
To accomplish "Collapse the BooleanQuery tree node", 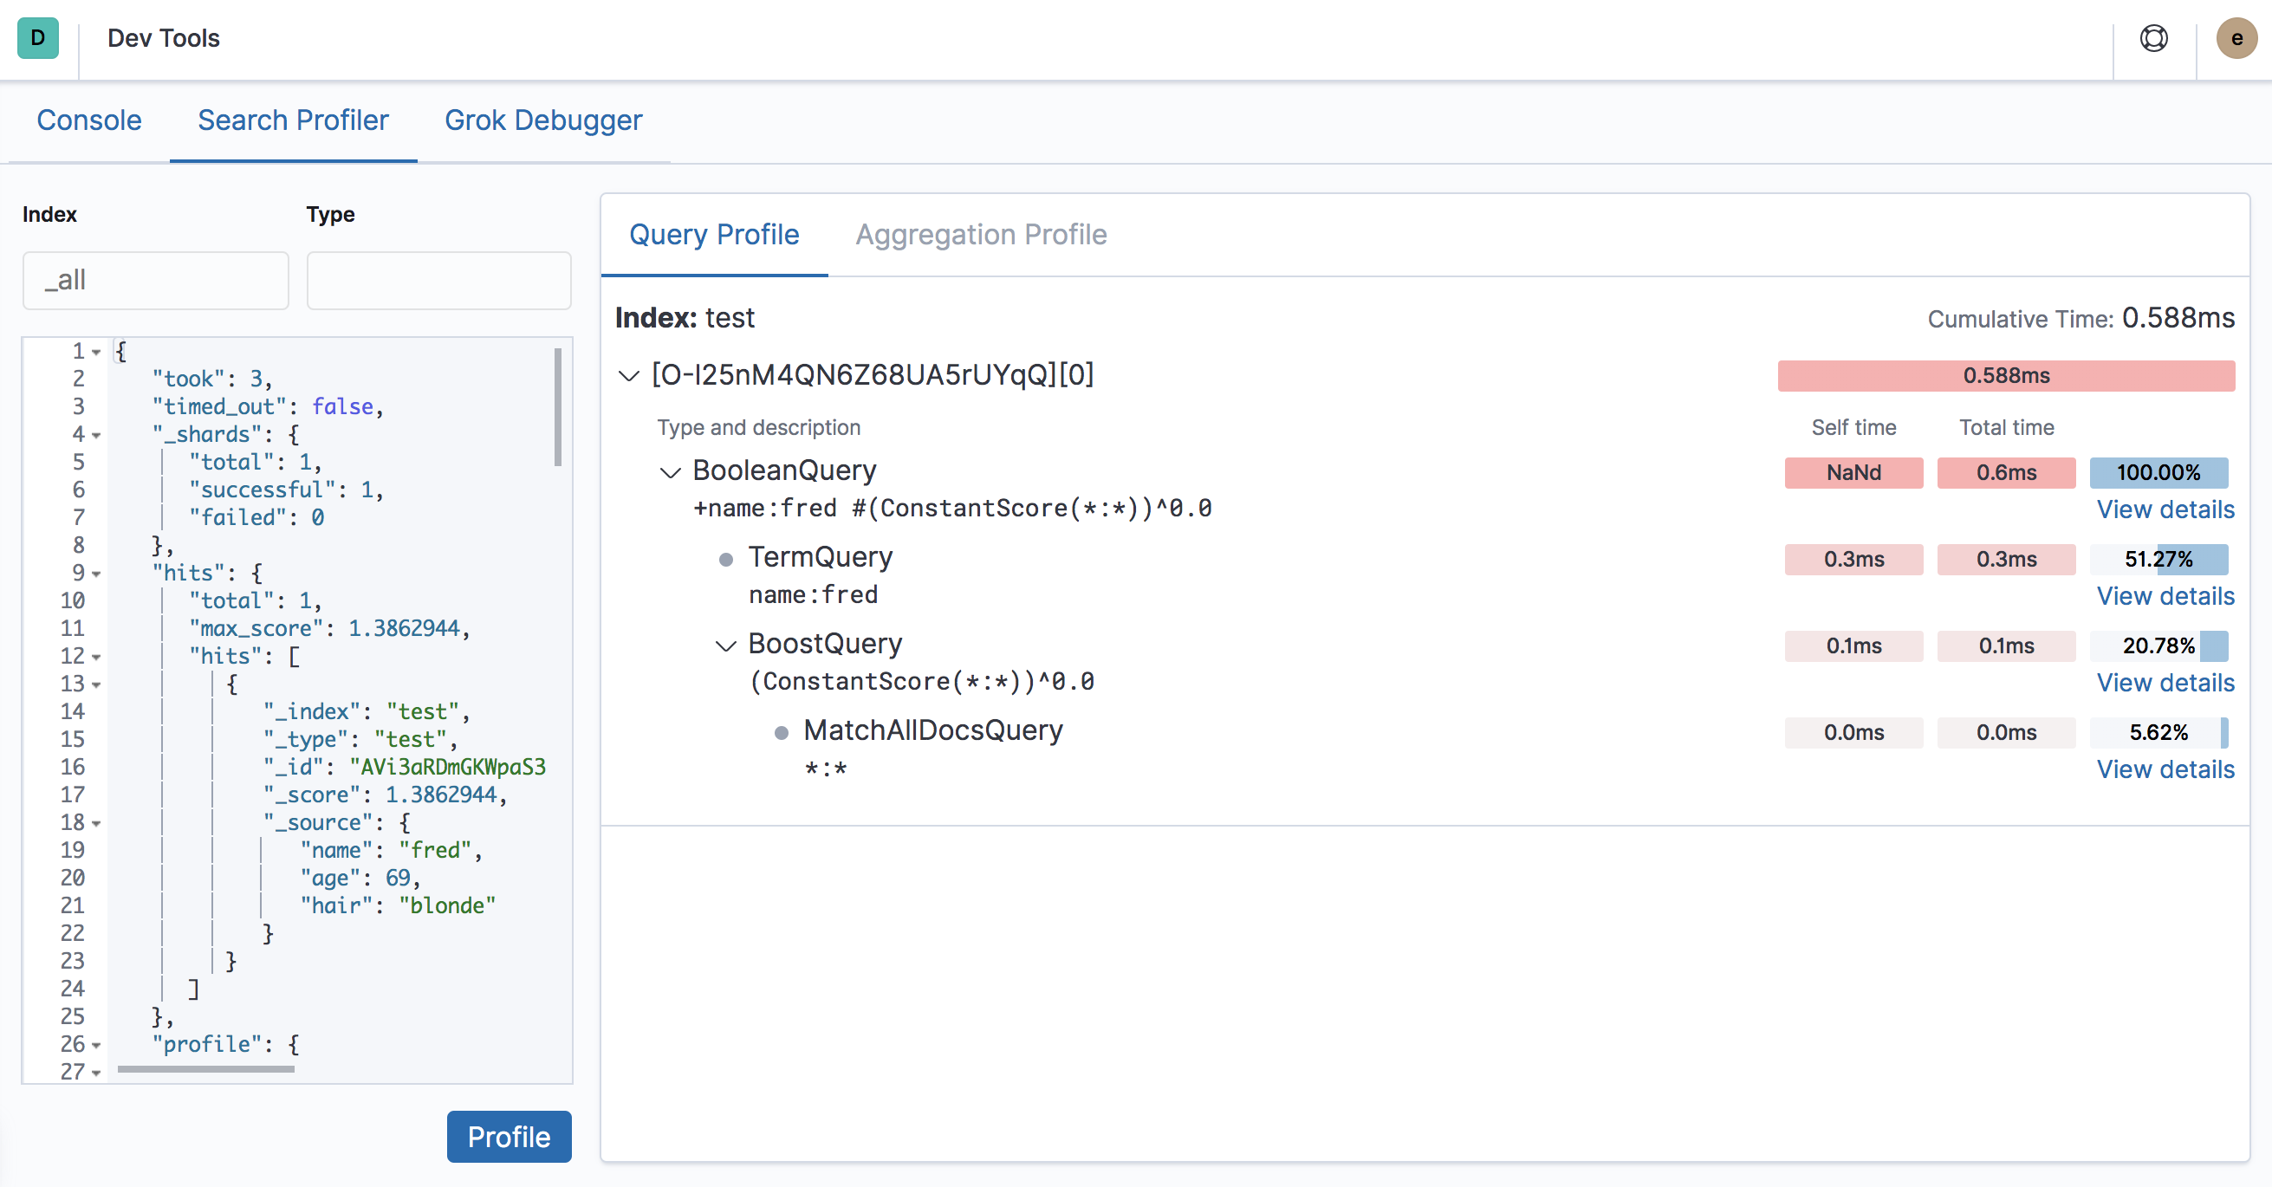I will [671, 472].
